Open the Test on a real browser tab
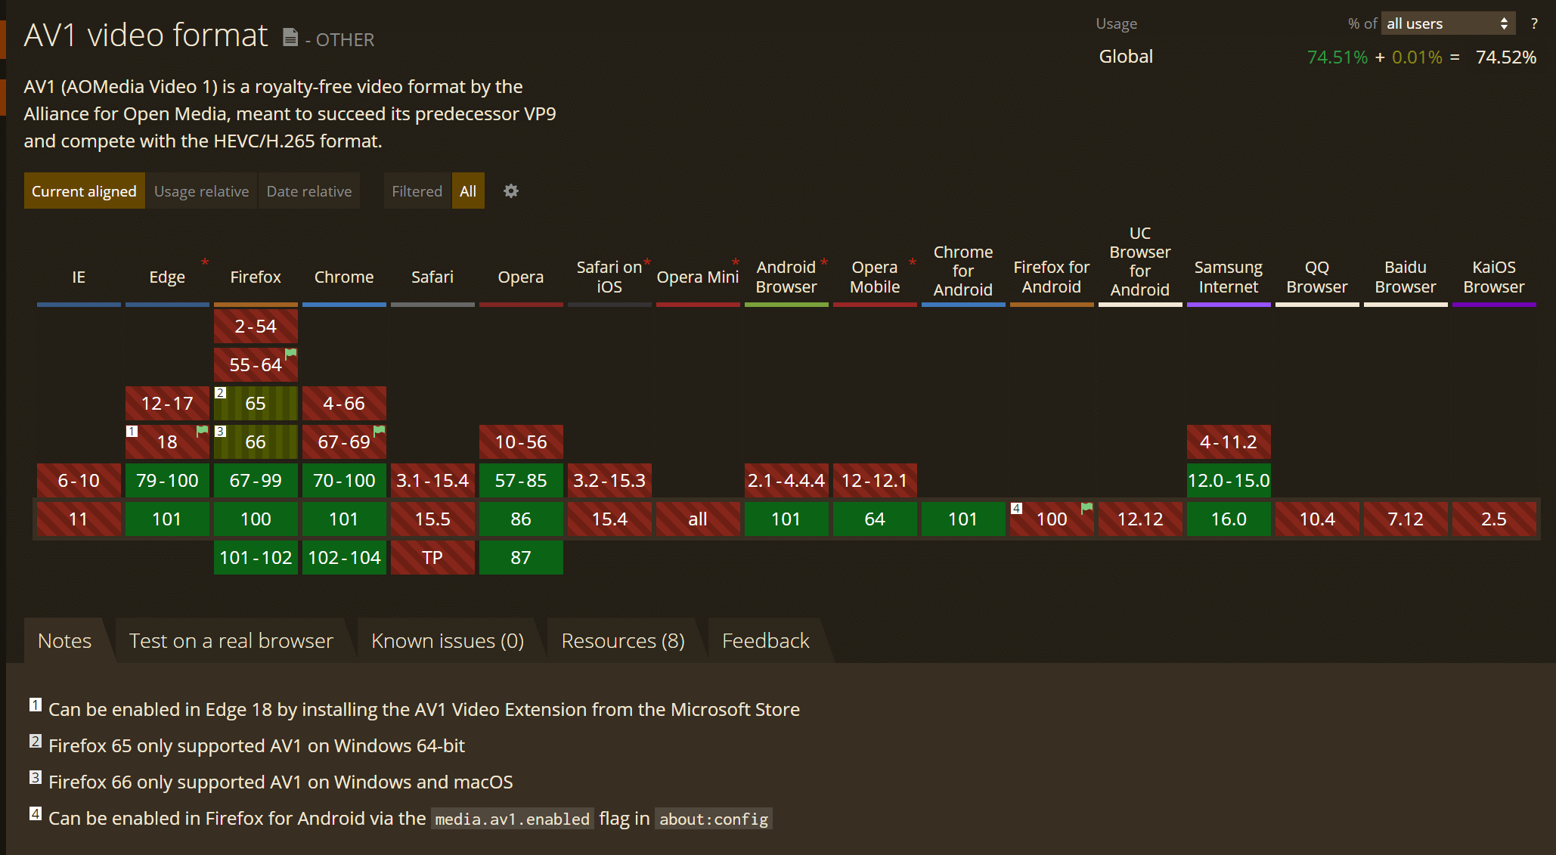 (x=231, y=641)
